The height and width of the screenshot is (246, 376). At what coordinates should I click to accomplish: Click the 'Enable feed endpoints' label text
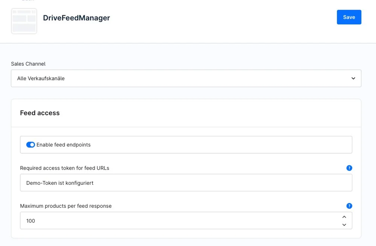coord(64,145)
